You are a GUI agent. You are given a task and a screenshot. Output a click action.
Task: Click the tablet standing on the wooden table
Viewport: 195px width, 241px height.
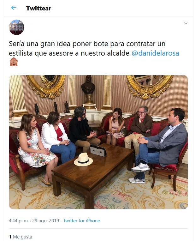pos(98,150)
